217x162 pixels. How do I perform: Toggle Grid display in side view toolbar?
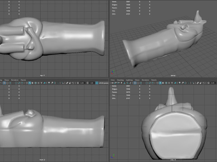pos(135,83)
